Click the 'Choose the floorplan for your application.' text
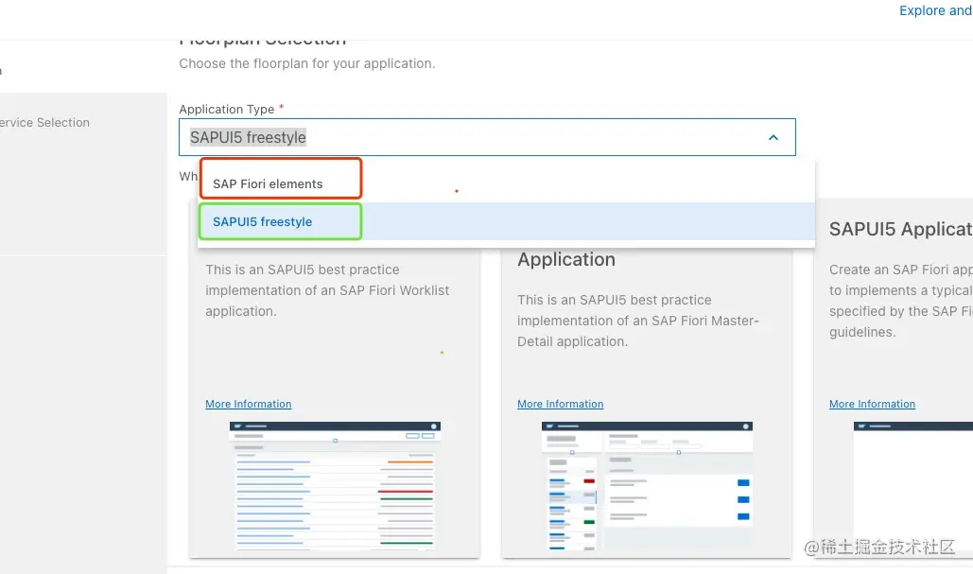The width and height of the screenshot is (973, 574). (307, 63)
